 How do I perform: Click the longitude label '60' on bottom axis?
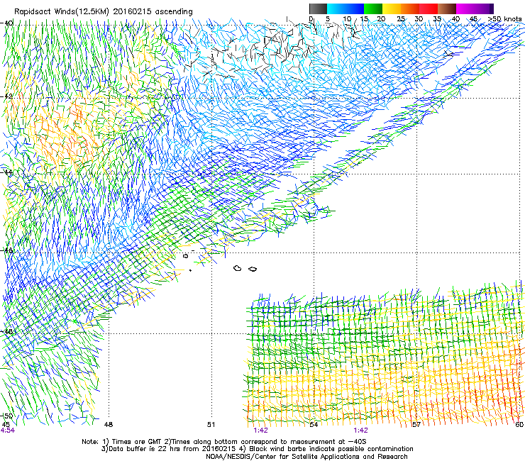tap(519, 425)
